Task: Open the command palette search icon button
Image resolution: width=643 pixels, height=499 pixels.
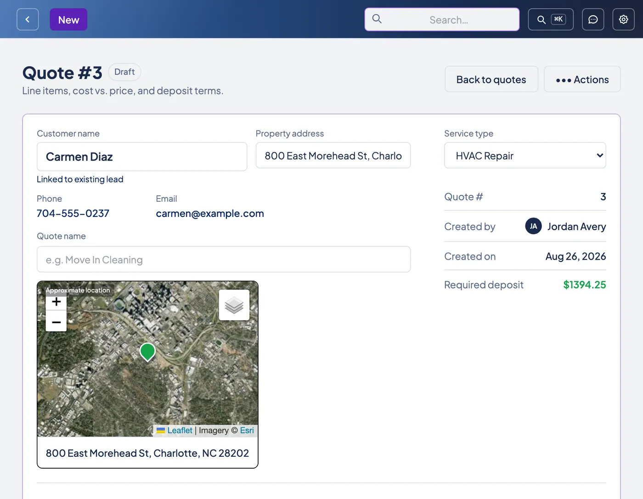Action: pyautogui.click(x=551, y=19)
